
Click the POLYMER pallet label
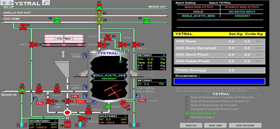64,39
